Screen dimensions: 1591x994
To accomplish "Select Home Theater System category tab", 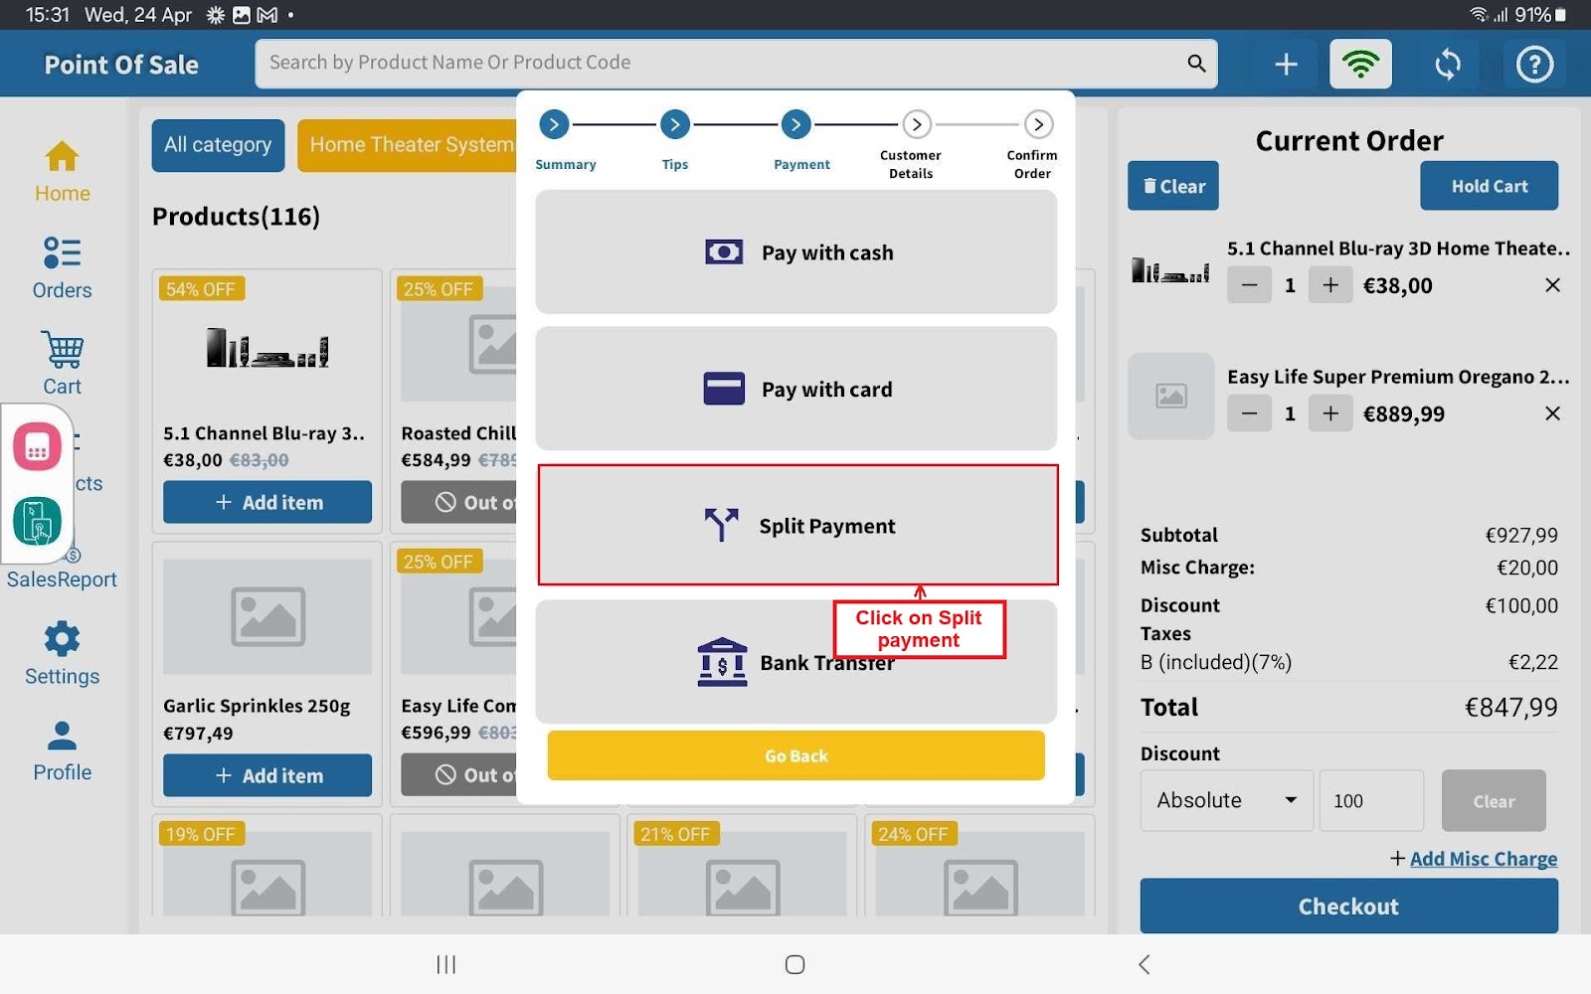I will click(x=410, y=145).
